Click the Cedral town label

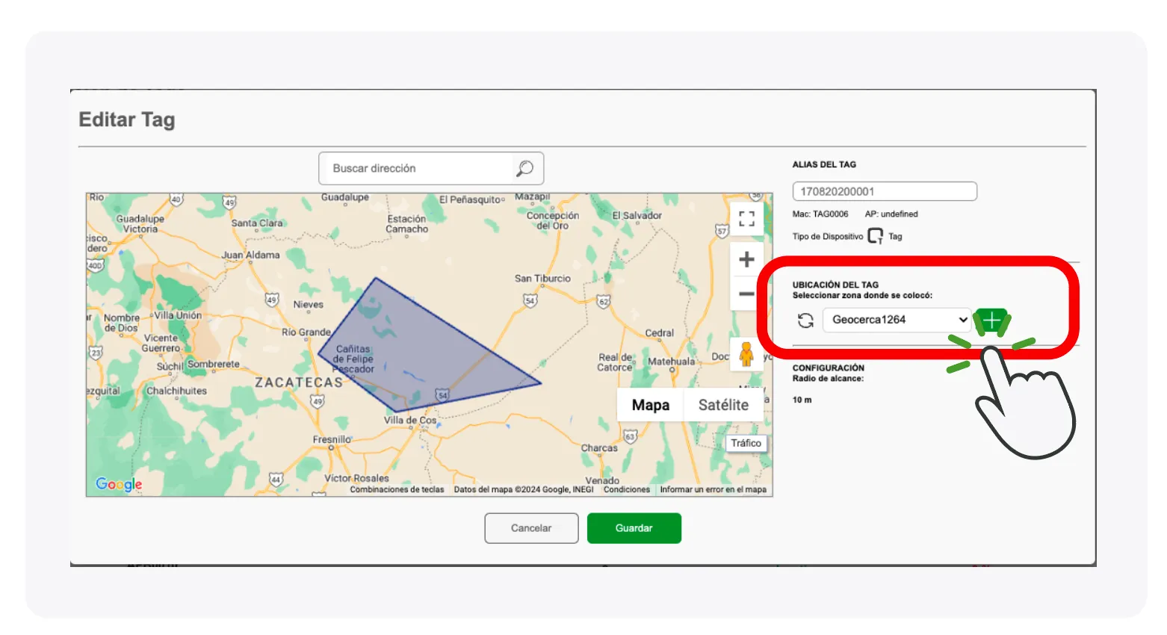coord(659,333)
